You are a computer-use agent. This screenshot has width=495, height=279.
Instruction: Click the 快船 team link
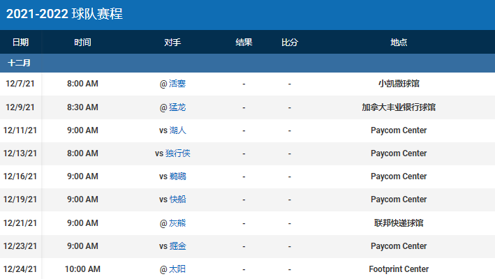(178, 199)
